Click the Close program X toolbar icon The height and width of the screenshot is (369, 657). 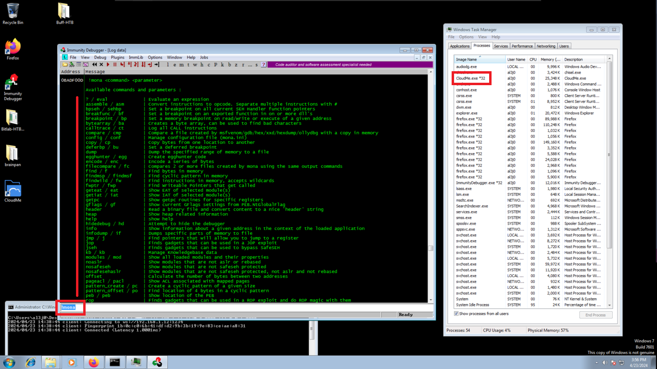point(101,64)
